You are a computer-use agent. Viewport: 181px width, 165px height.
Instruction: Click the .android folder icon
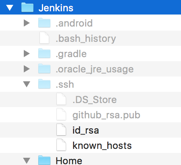(44, 23)
